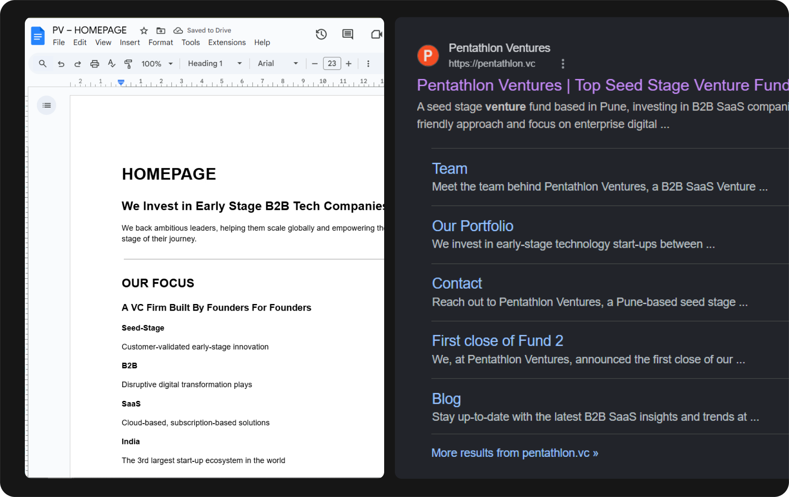Click 'Disruptive digital transformation plays' line

point(187,385)
